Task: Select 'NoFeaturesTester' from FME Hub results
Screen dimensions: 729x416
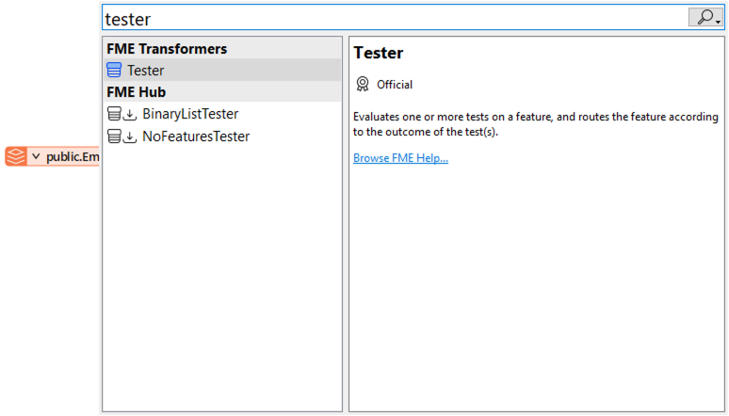Action: [x=222, y=136]
